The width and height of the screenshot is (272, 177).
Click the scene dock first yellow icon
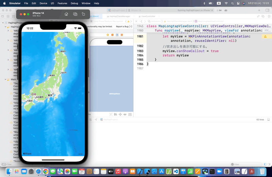coord(108,35)
